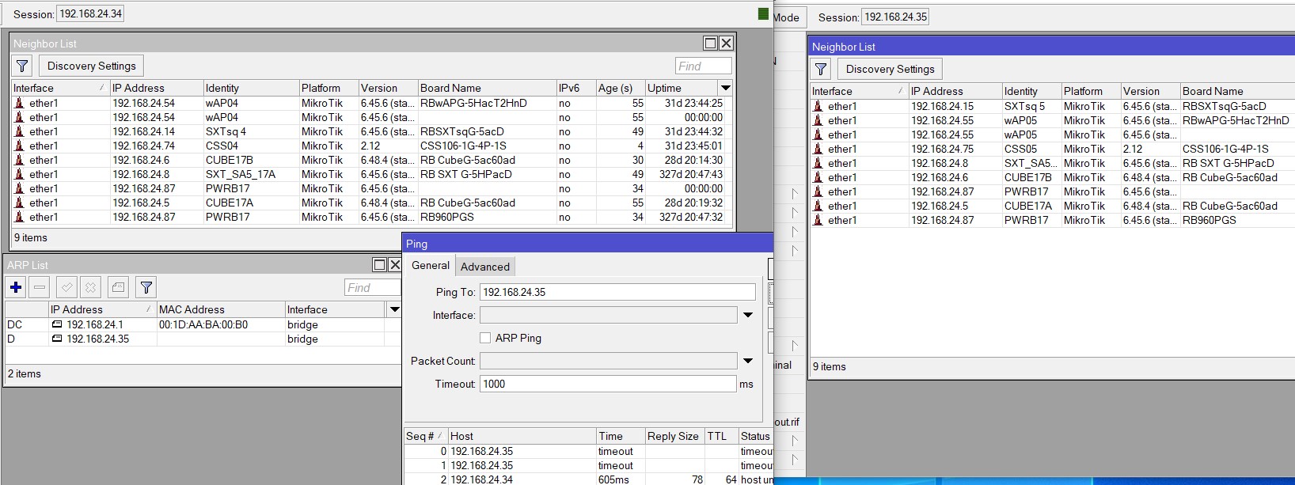Click Session field showing 192.168.24.34

coord(90,13)
